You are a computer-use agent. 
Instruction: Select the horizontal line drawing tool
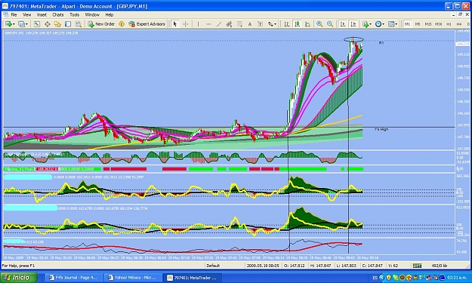[x=208, y=24]
